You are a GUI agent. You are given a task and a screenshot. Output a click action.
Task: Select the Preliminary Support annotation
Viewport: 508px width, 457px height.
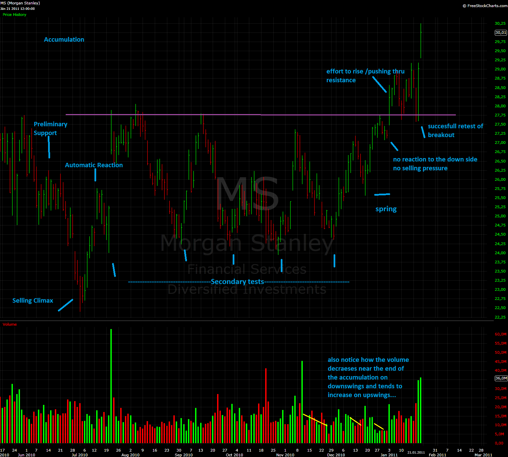pos(50,129)
